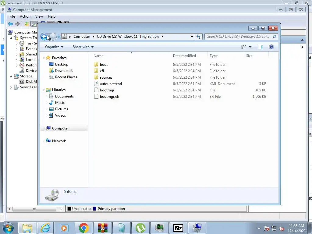Click CD Drive (Z:) breadcrumb segment

coord(128,37)
